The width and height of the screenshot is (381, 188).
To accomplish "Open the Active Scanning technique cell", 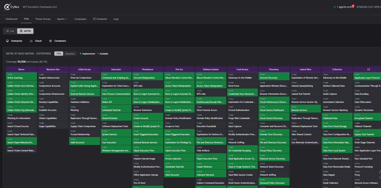I will tap(21, 76).
